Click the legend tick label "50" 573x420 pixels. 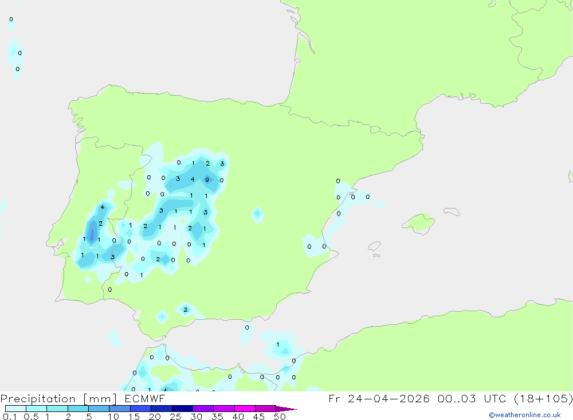[x=280, y=417]
